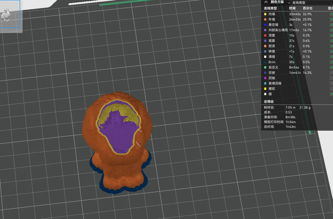Viewport: 333px width, 219px height.
Task: Click the 17m5s time value
Action: 294,30
